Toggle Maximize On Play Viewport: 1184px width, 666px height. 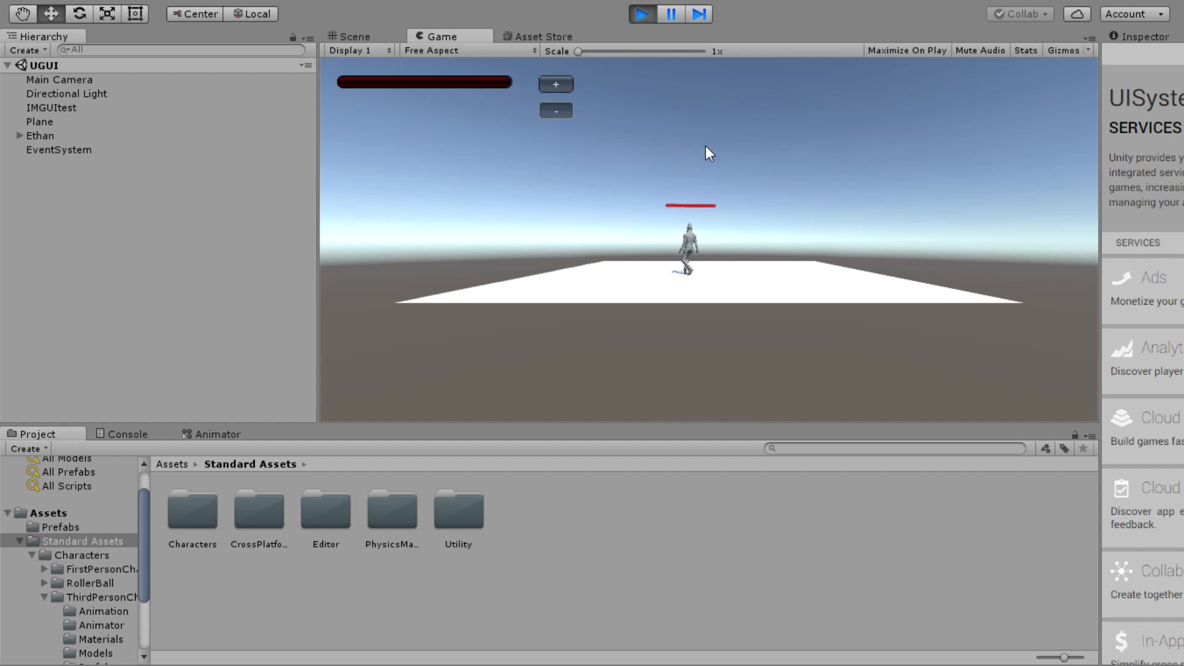(906, 51)
